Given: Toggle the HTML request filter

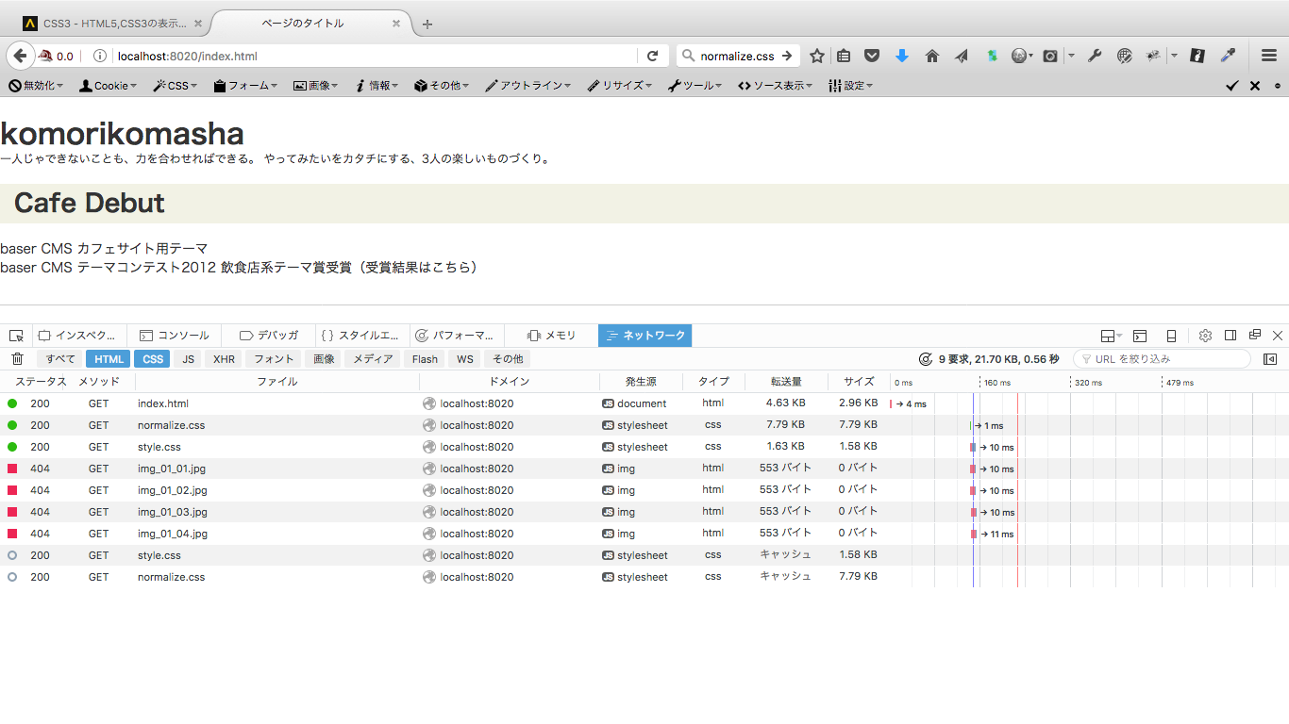Looking at the screenshot, I should tap(109, 359).
